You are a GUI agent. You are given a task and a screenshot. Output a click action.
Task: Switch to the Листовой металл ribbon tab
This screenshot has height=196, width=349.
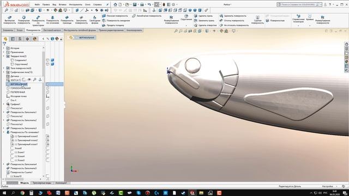pyautogui.click(x=52, y=30)
